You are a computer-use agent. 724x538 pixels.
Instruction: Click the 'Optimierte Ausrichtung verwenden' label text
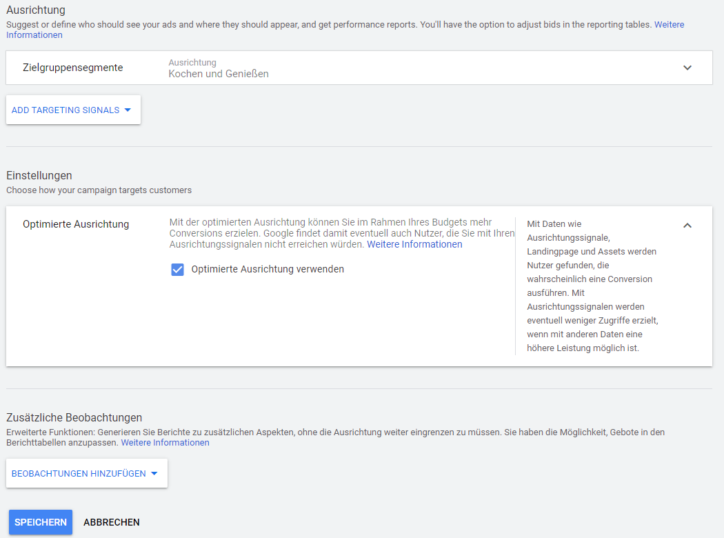[x=268, y=270]
